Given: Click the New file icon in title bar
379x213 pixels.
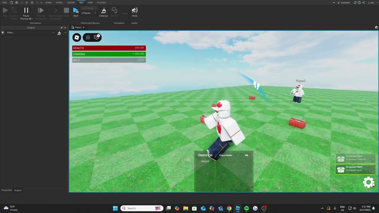Looking at the screenshot, I should point(12,3).
